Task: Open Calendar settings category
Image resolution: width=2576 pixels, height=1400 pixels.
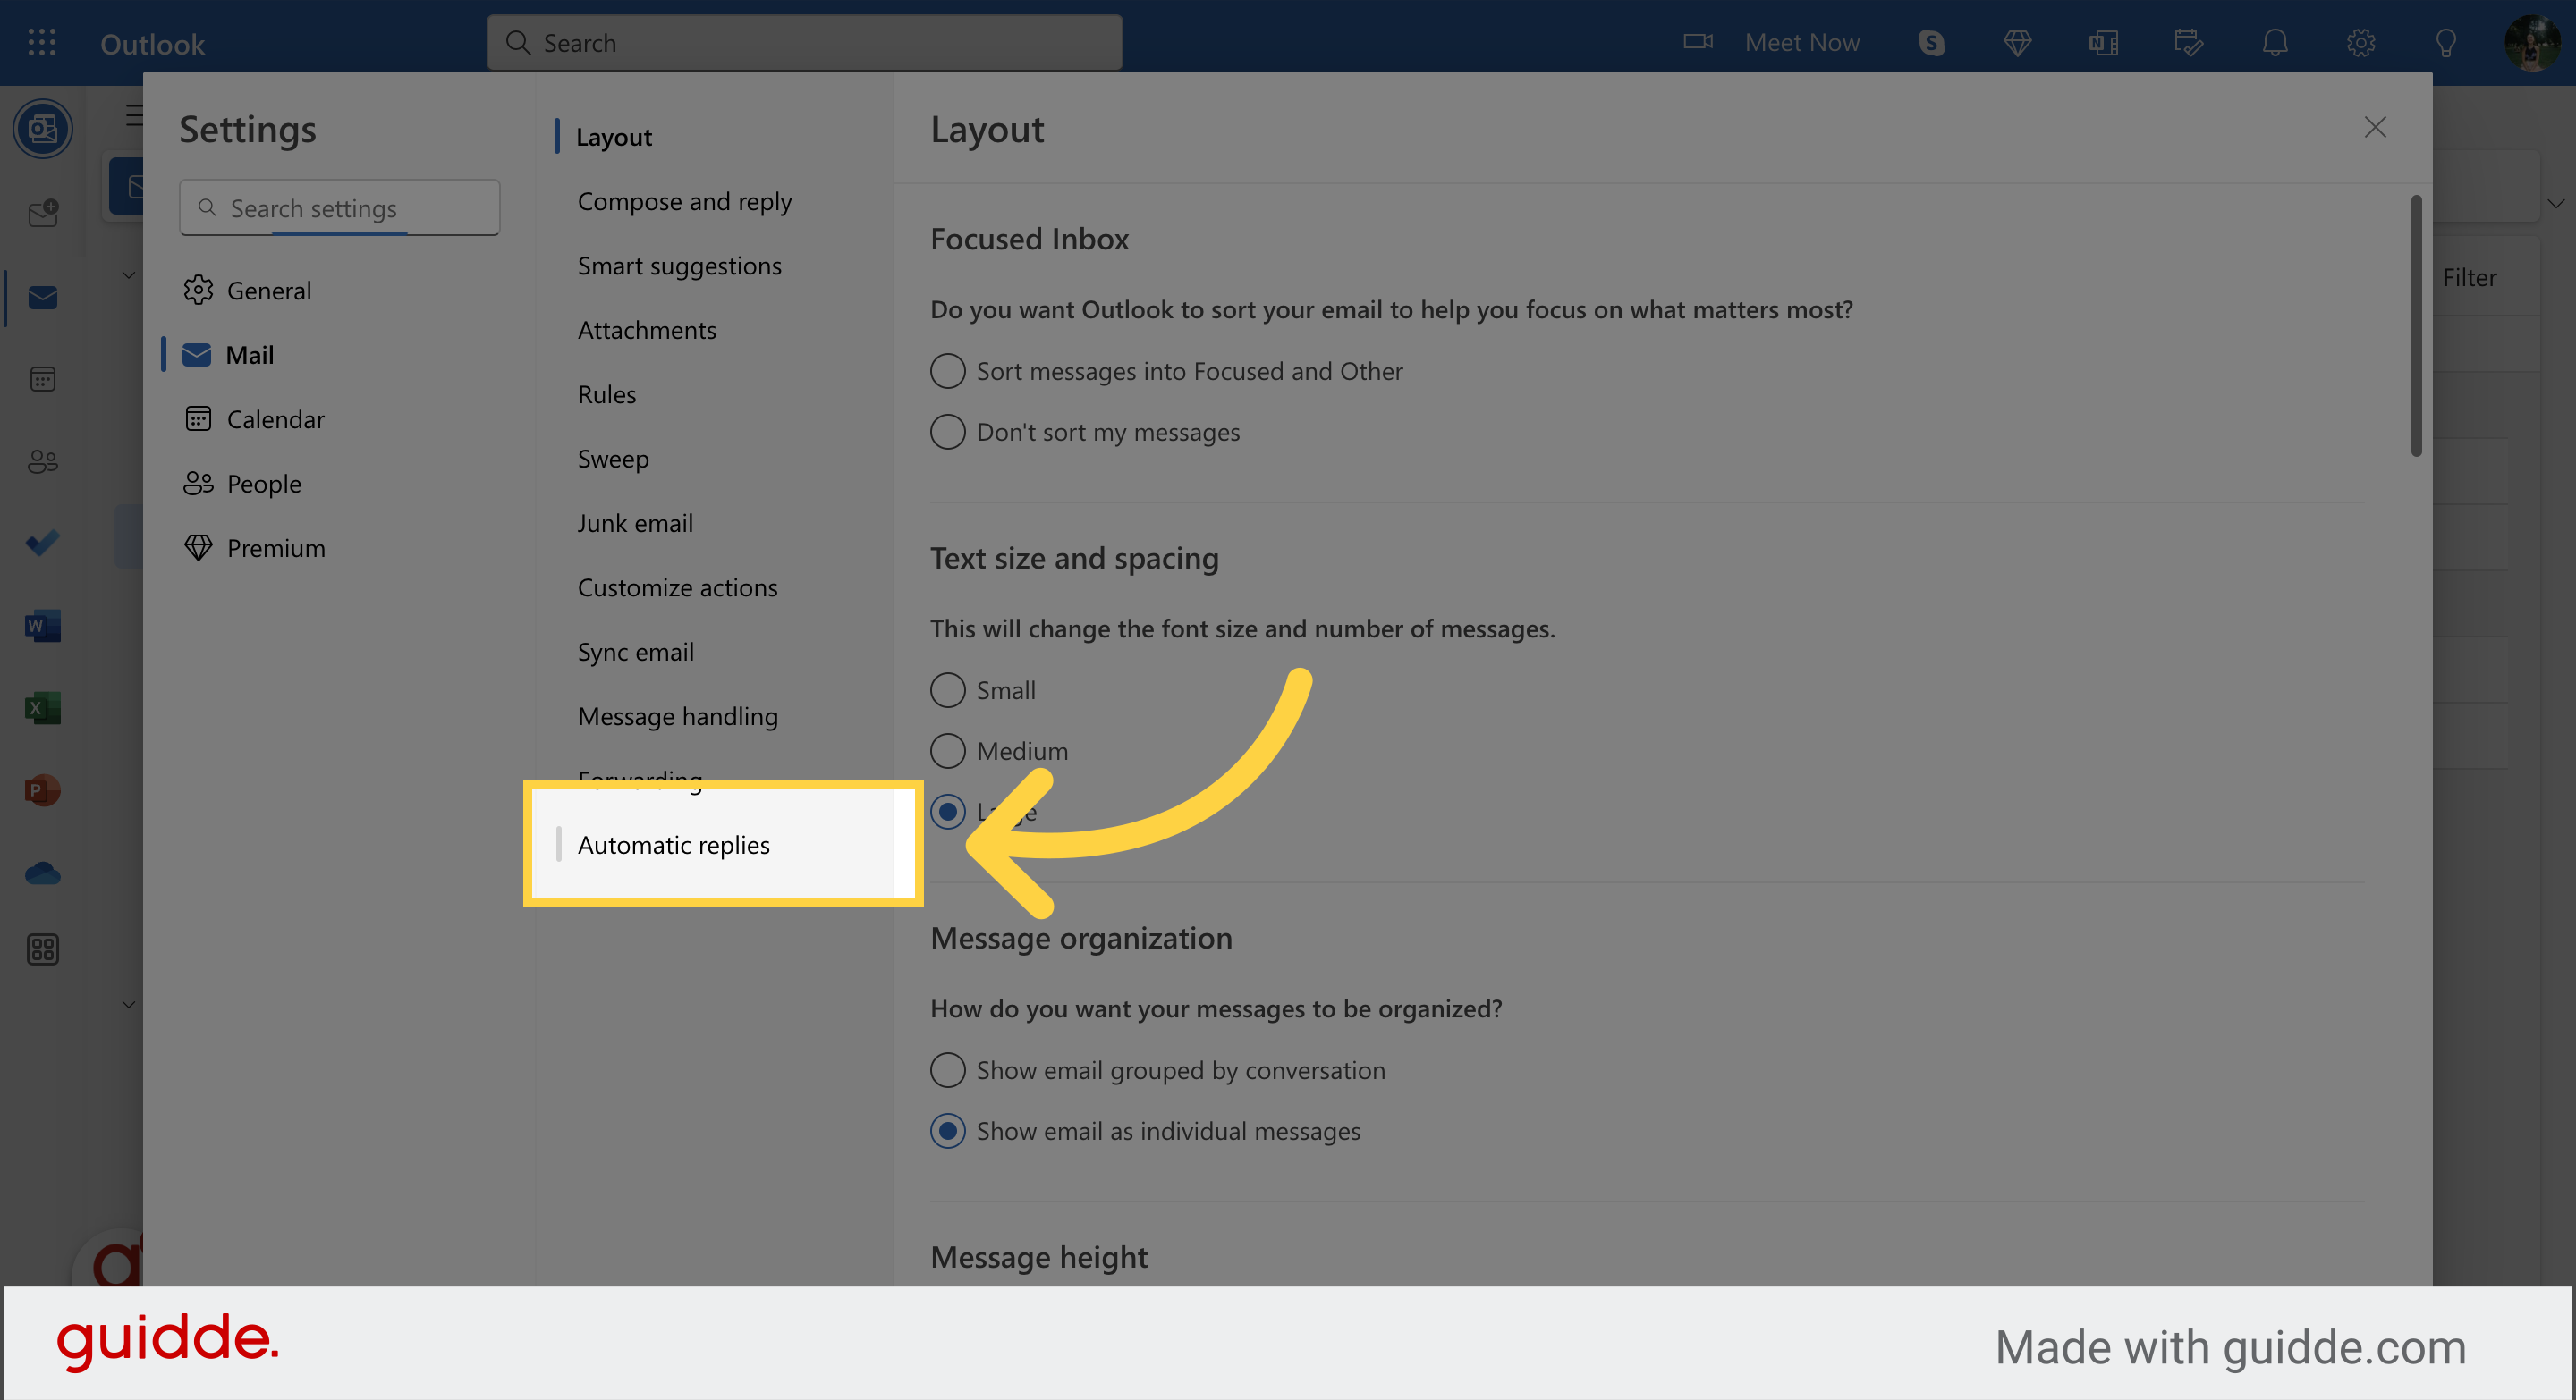Action: [x=340, y=418]
